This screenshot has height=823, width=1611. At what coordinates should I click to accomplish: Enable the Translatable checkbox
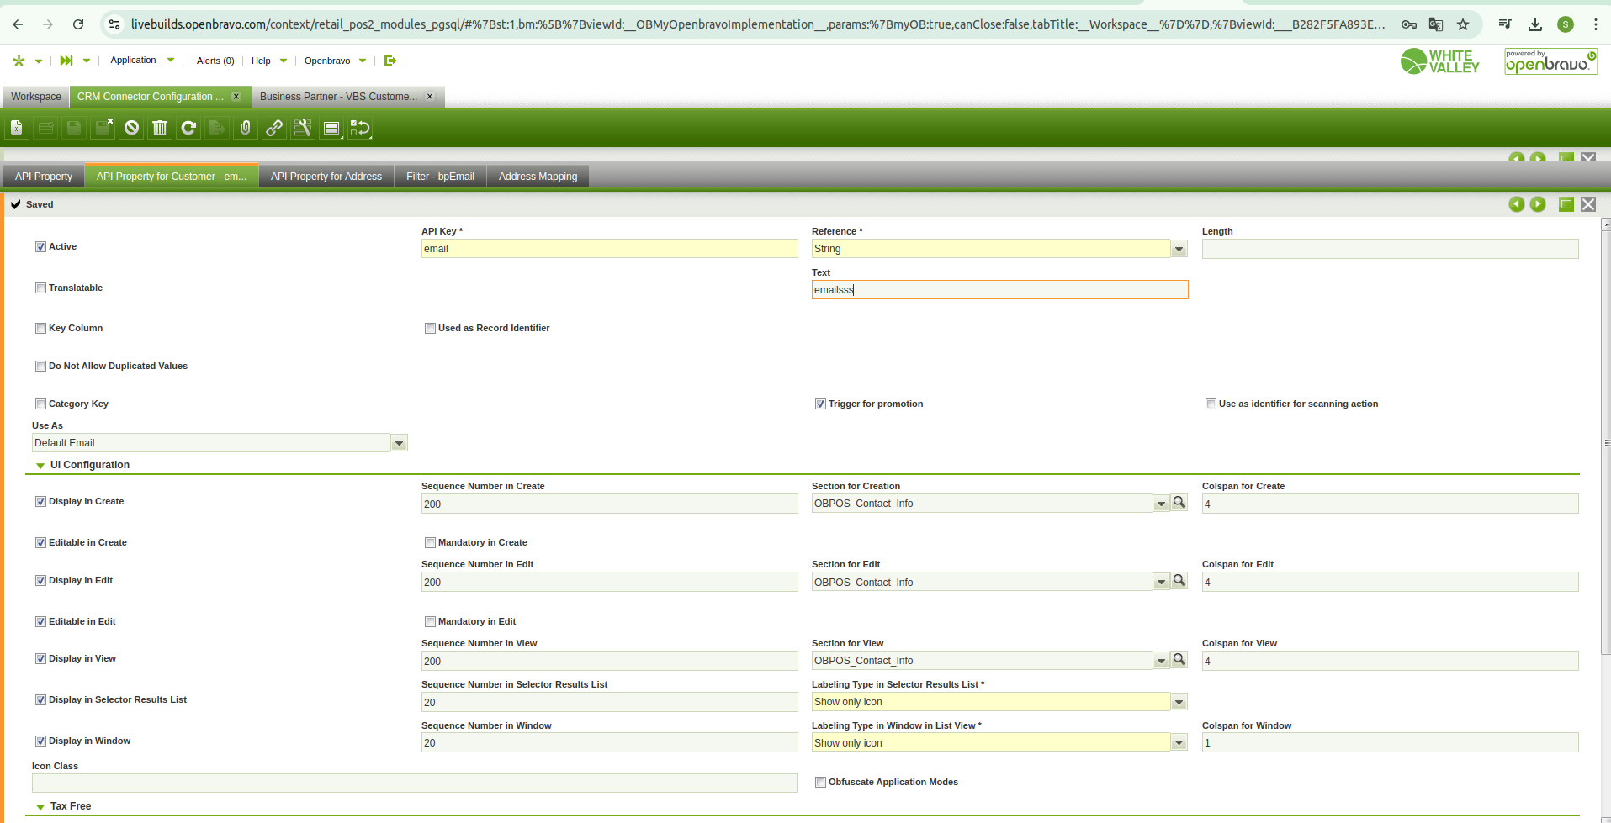(x=40, y=288)
